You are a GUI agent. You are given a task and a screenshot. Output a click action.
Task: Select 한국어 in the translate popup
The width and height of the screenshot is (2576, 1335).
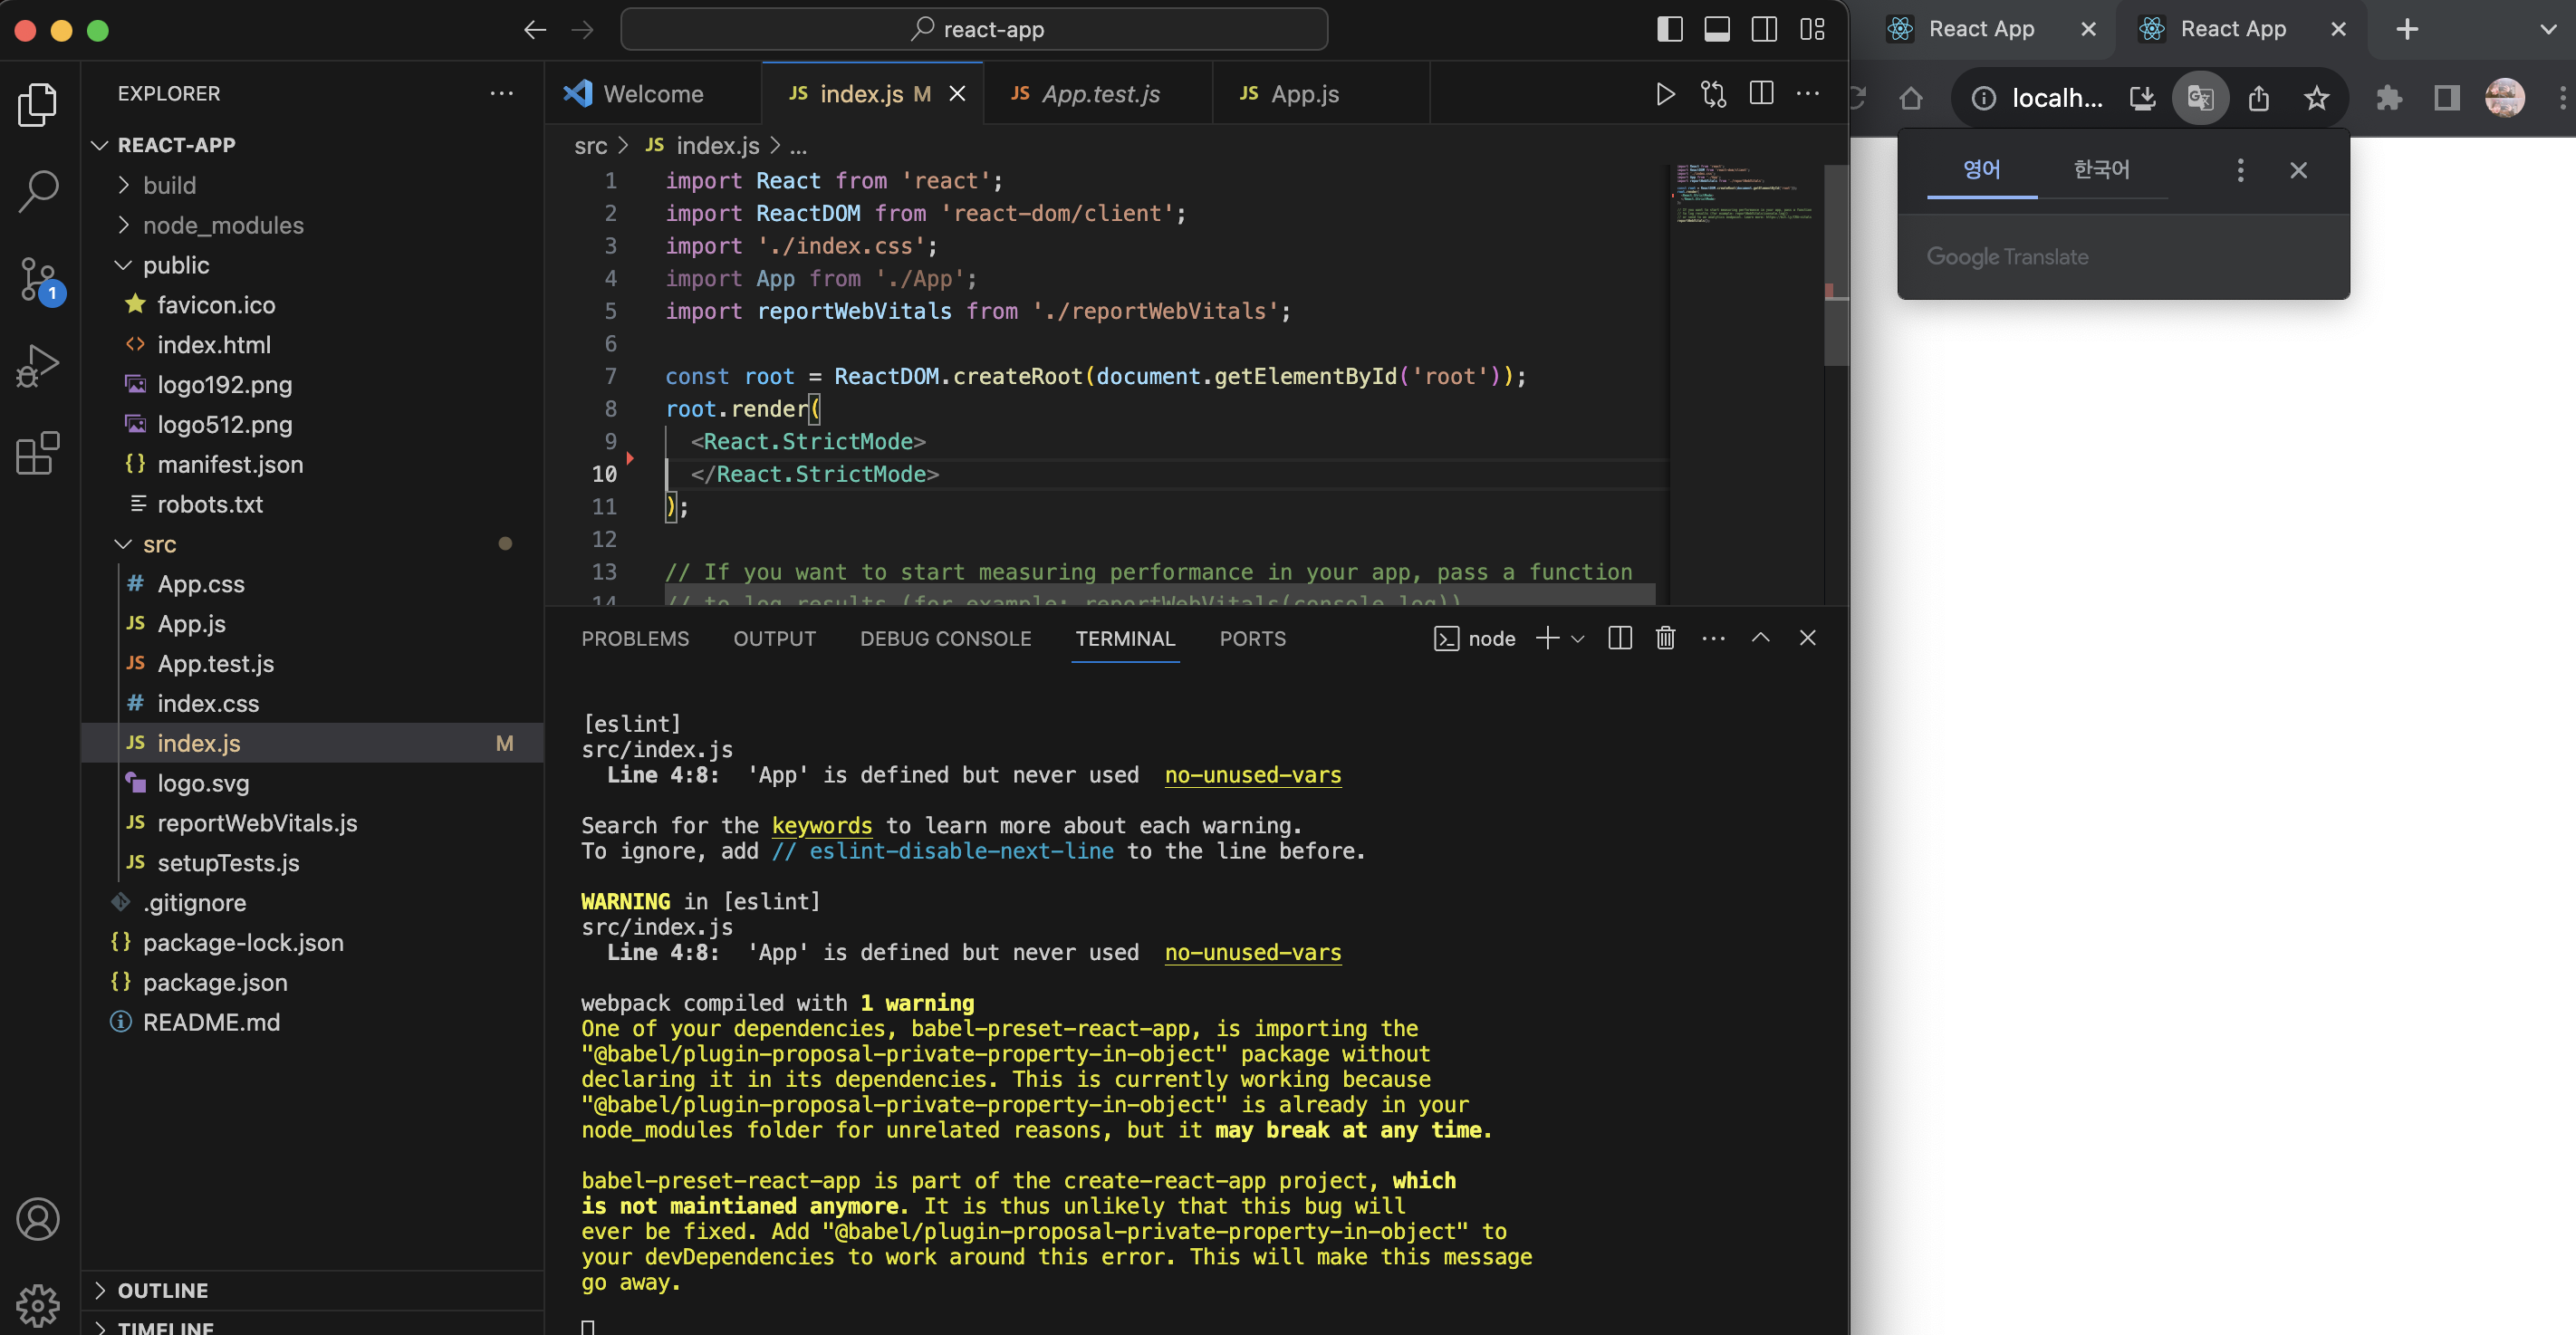coord(2101,170)
